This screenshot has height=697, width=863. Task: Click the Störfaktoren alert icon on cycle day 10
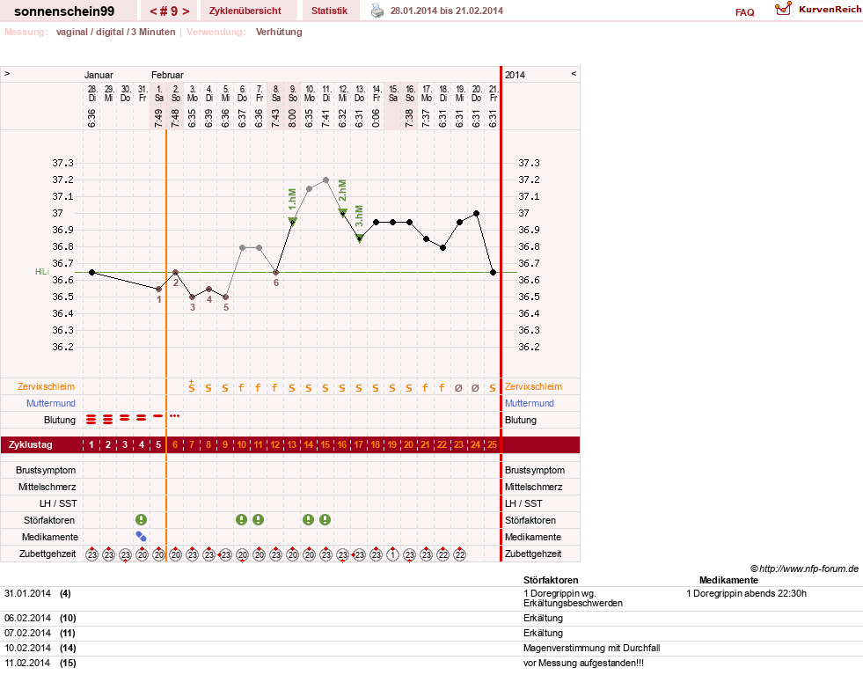(242, 520)
